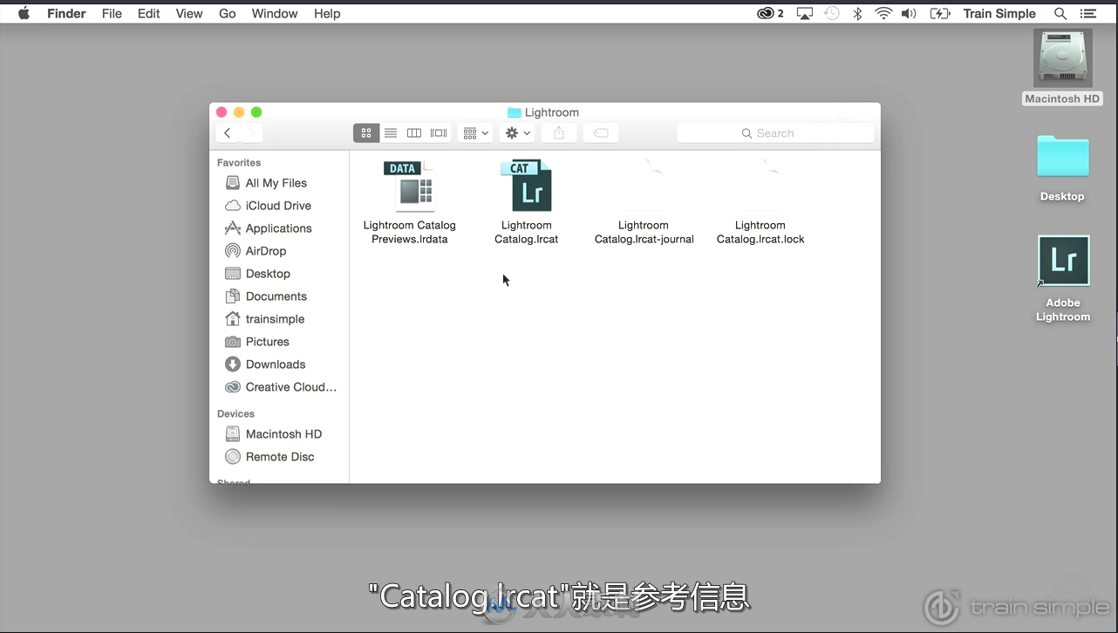Viewport: 1118px width, 633px height.
Task: Click the Lightroom folder title in window
Action: (x=543, y=112)
